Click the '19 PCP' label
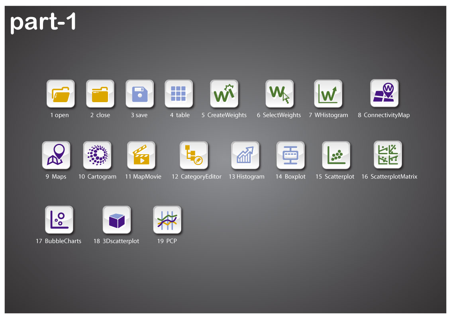The width and height of the screenshot is (451, 318). coord(167,241)
